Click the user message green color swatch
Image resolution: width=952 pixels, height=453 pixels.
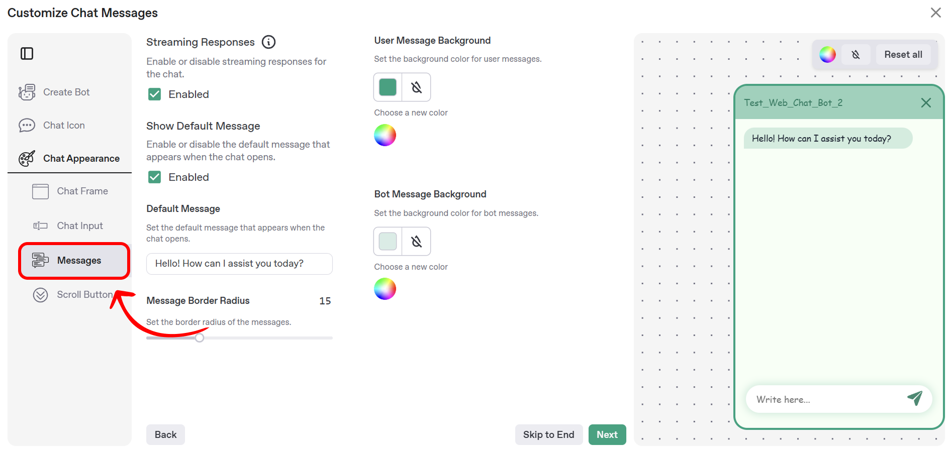(388, 87)
